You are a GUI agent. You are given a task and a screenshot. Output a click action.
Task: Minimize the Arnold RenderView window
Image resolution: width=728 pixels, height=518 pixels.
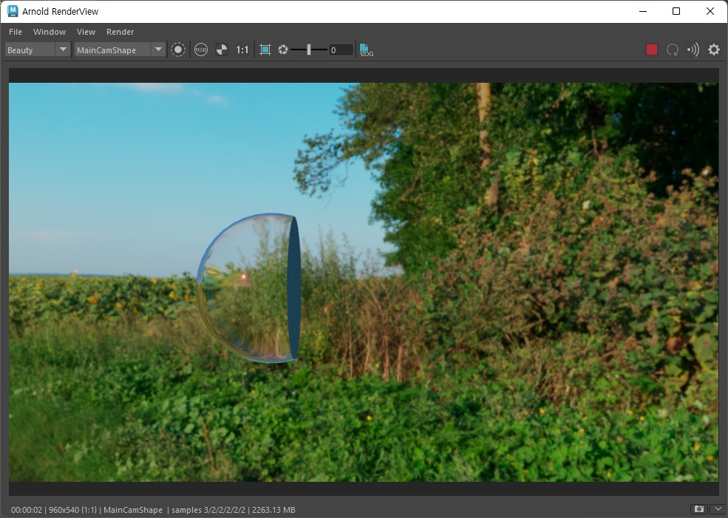(x=643, y=11)
